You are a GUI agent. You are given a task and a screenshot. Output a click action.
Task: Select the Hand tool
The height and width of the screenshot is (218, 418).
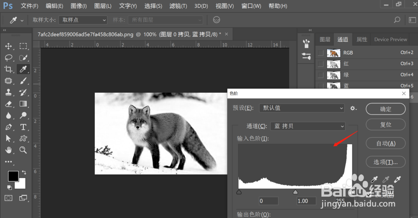point(8,150)
